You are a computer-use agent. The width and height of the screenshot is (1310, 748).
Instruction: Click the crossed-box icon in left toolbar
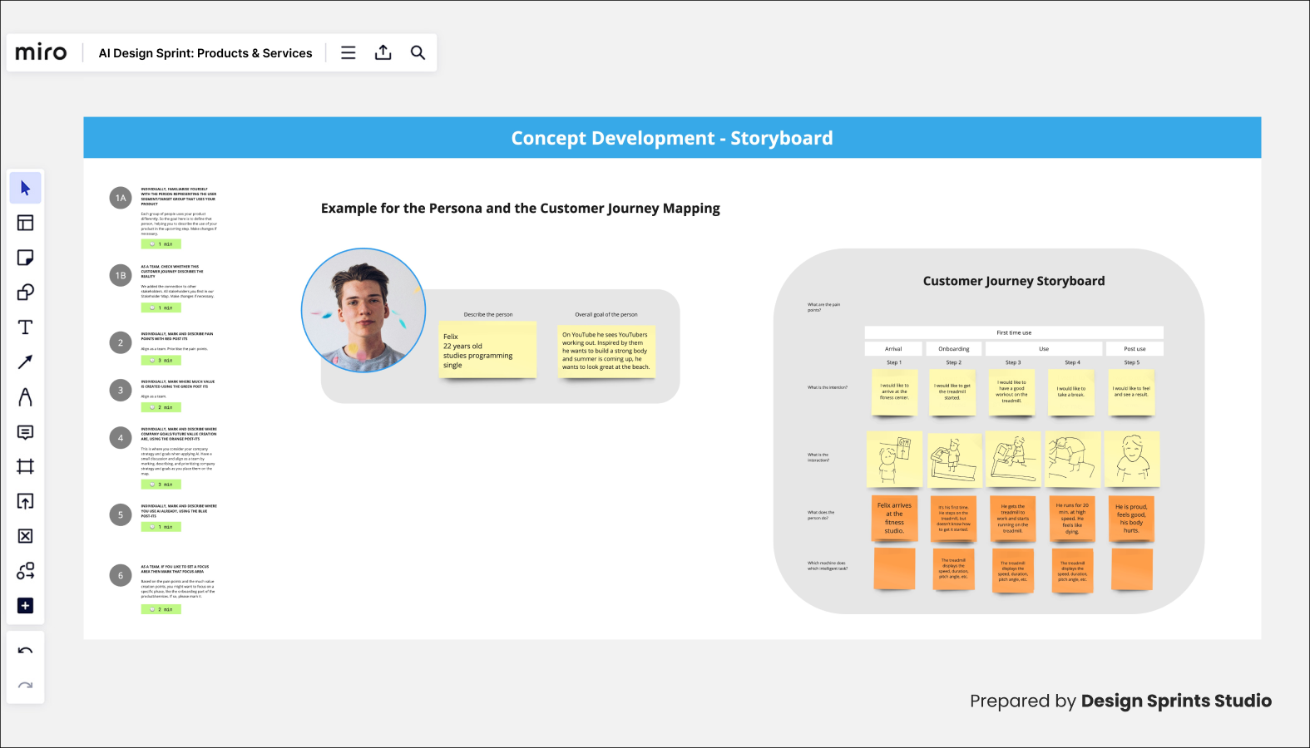tap(25, 536)
